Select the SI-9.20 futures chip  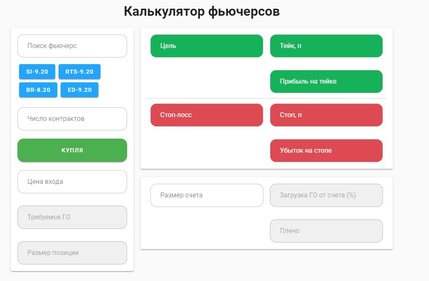tap(37, 72)
